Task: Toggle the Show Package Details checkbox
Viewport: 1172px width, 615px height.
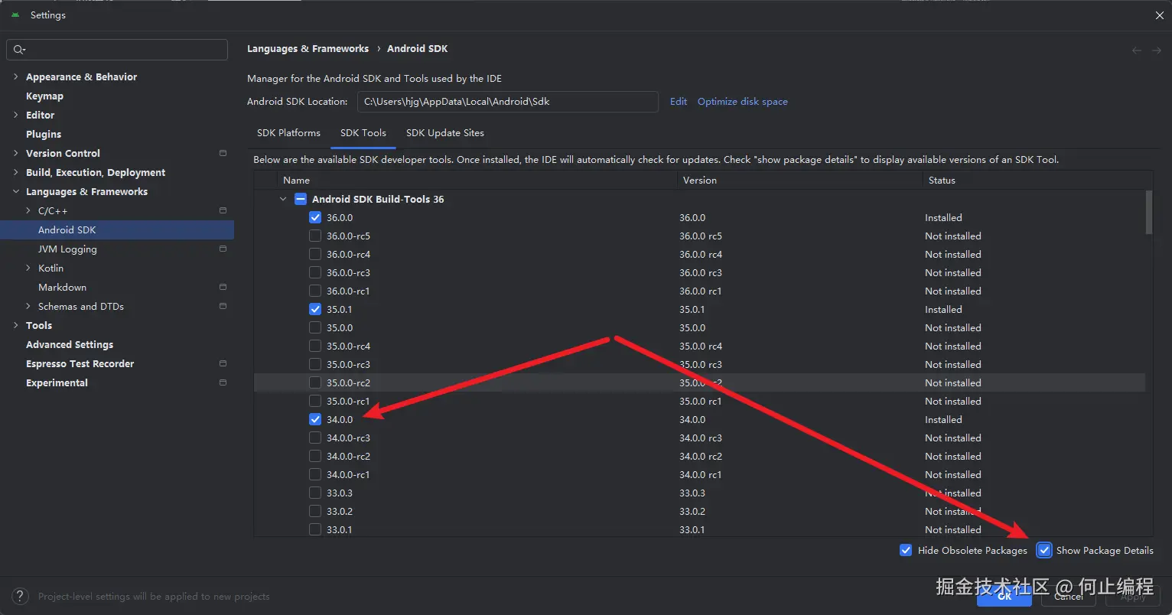Action: click(1044, 550)
